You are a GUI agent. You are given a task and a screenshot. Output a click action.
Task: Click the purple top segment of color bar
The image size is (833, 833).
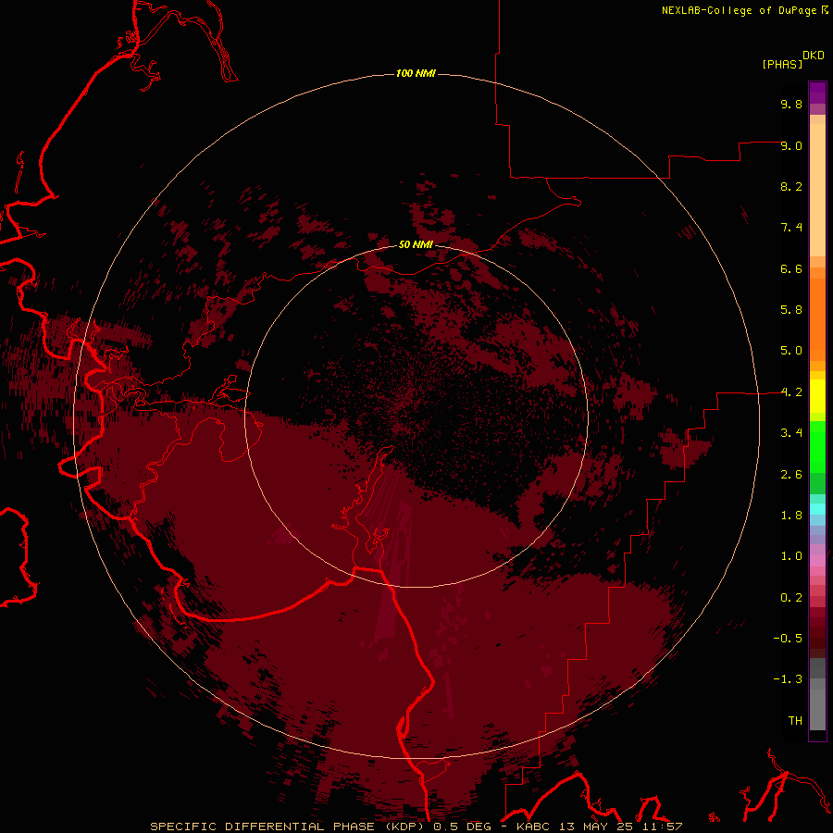[x=817, y=93]
